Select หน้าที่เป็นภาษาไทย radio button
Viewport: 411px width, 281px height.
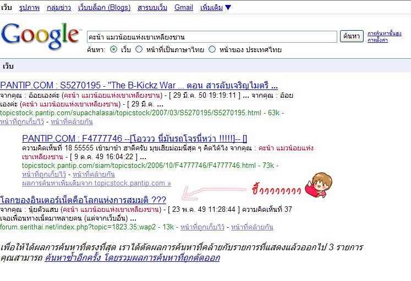(x=139, y=49)
